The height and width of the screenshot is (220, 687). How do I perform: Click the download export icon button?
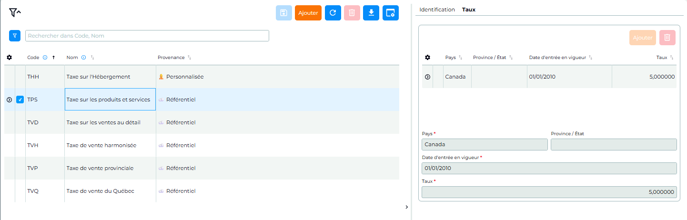[371, 13]
